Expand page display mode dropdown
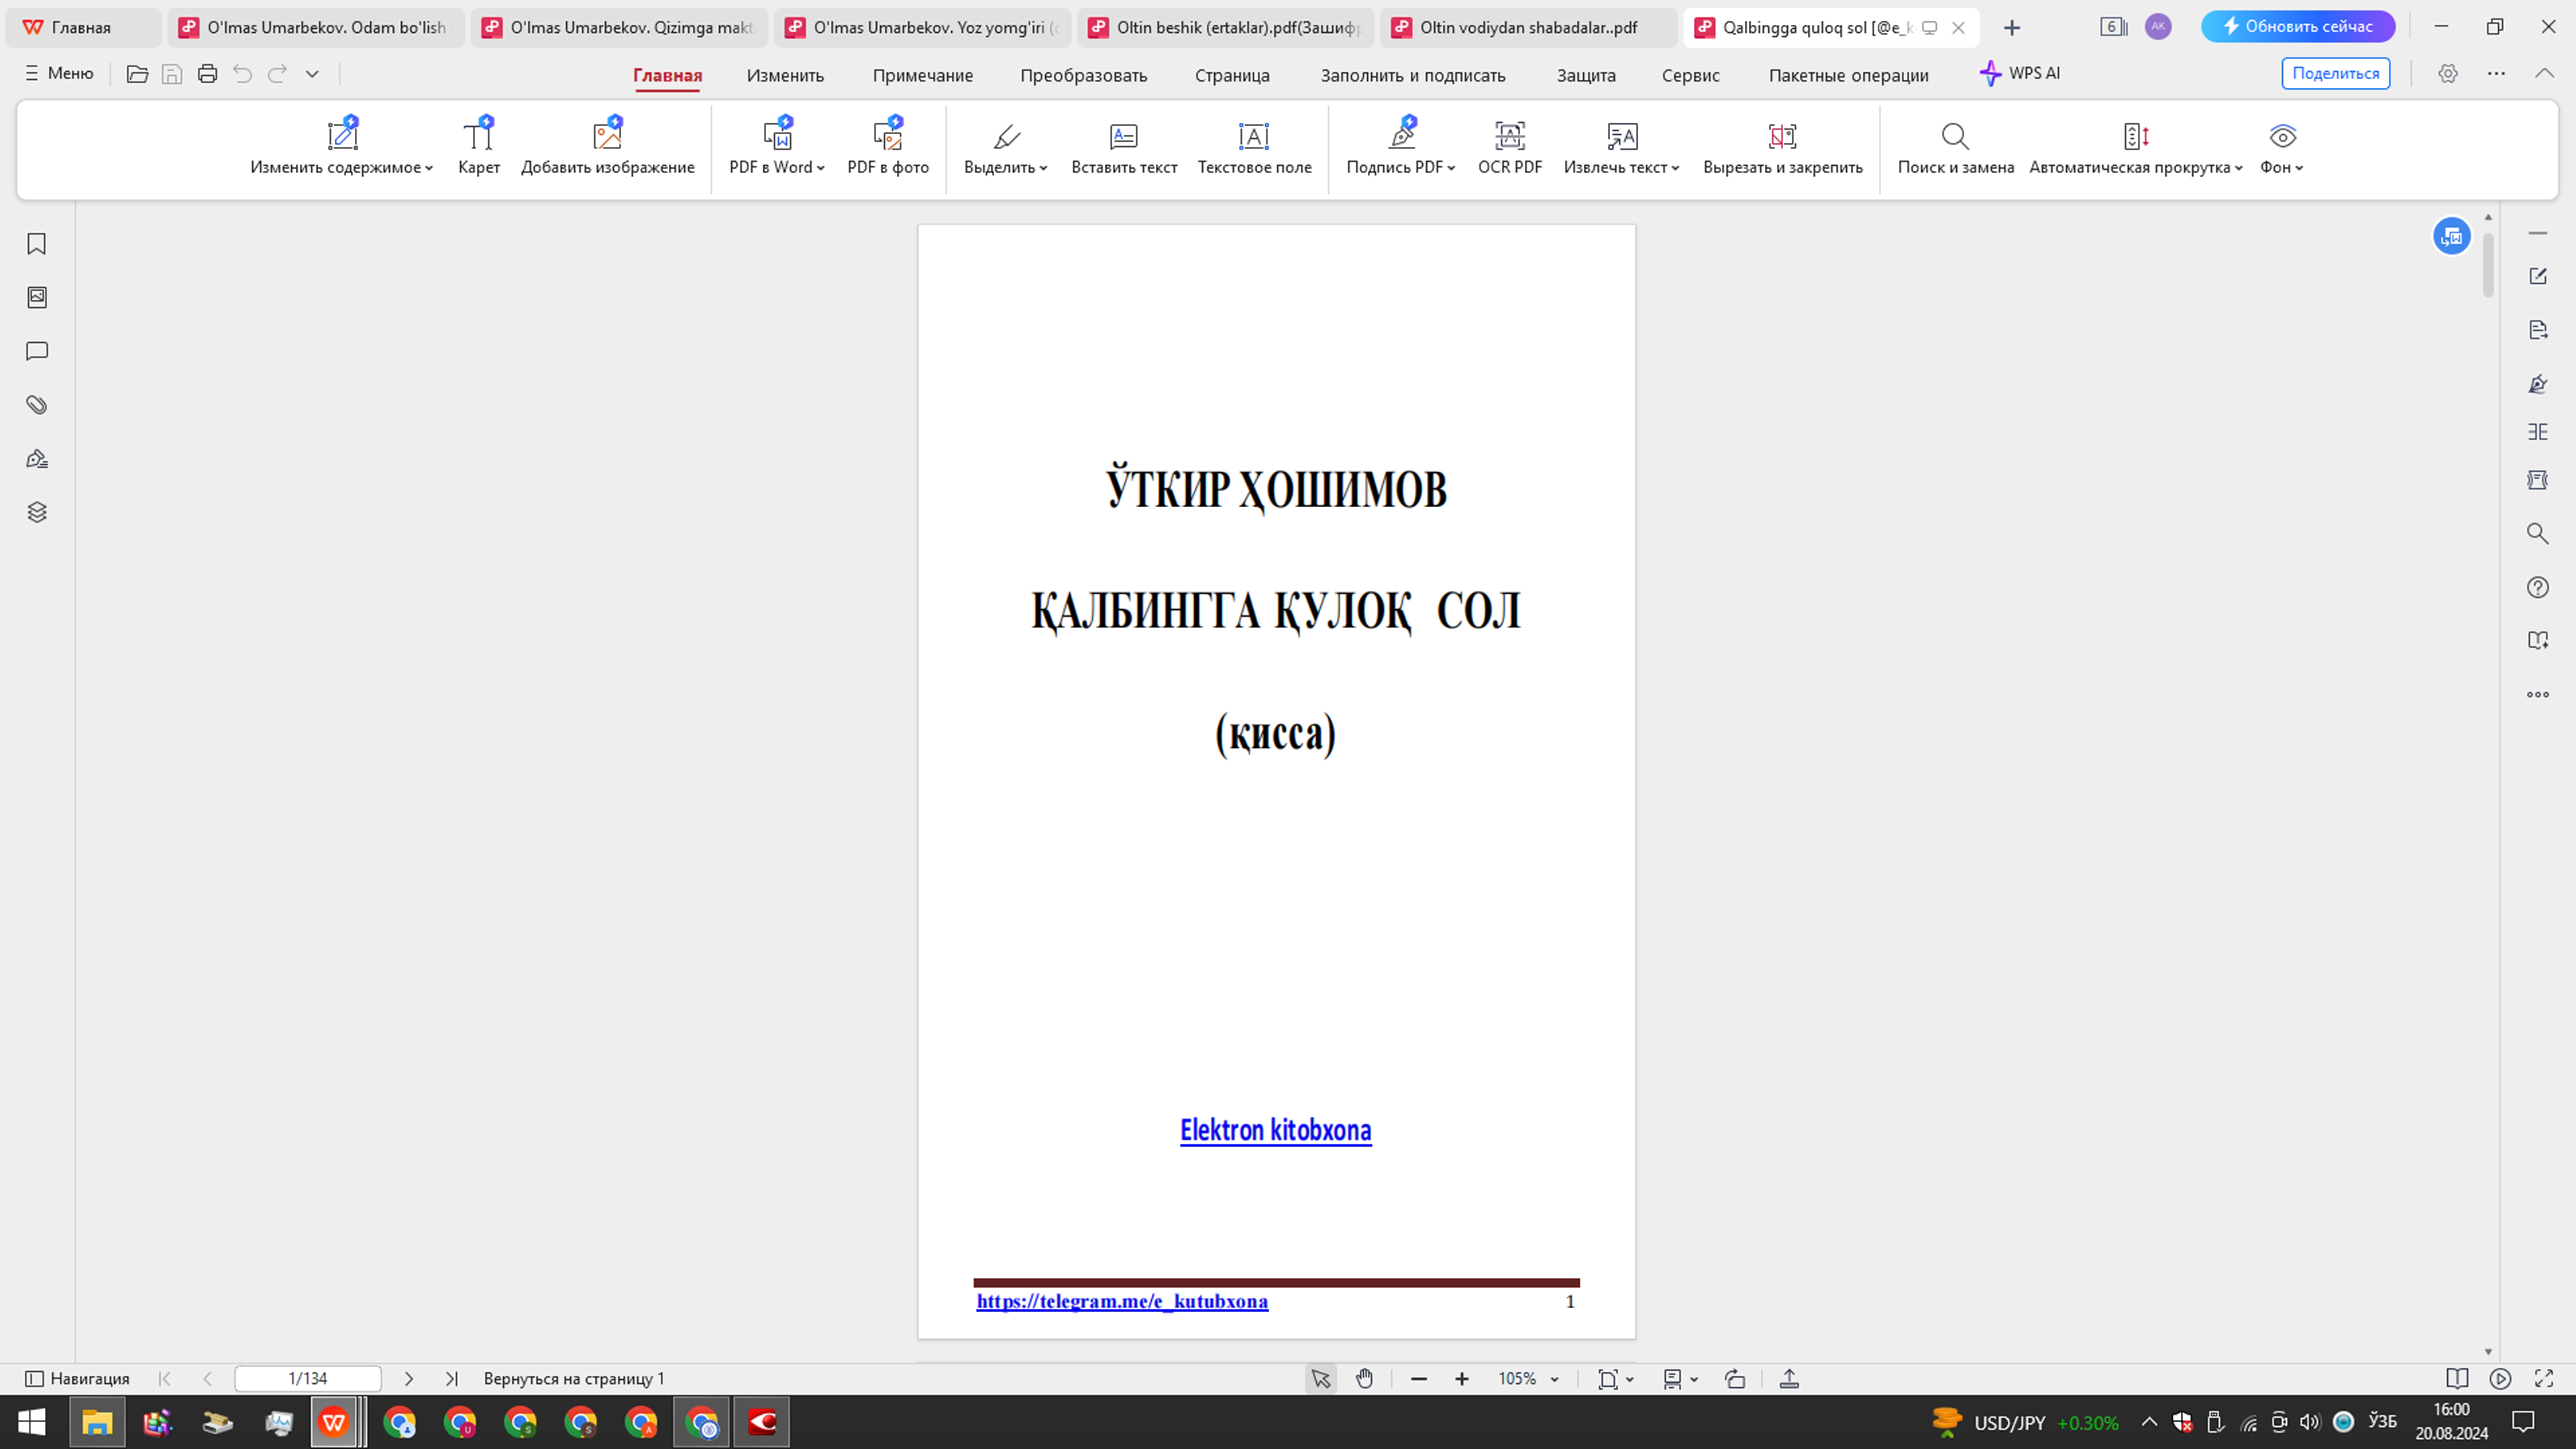 pos(1694,1380)
